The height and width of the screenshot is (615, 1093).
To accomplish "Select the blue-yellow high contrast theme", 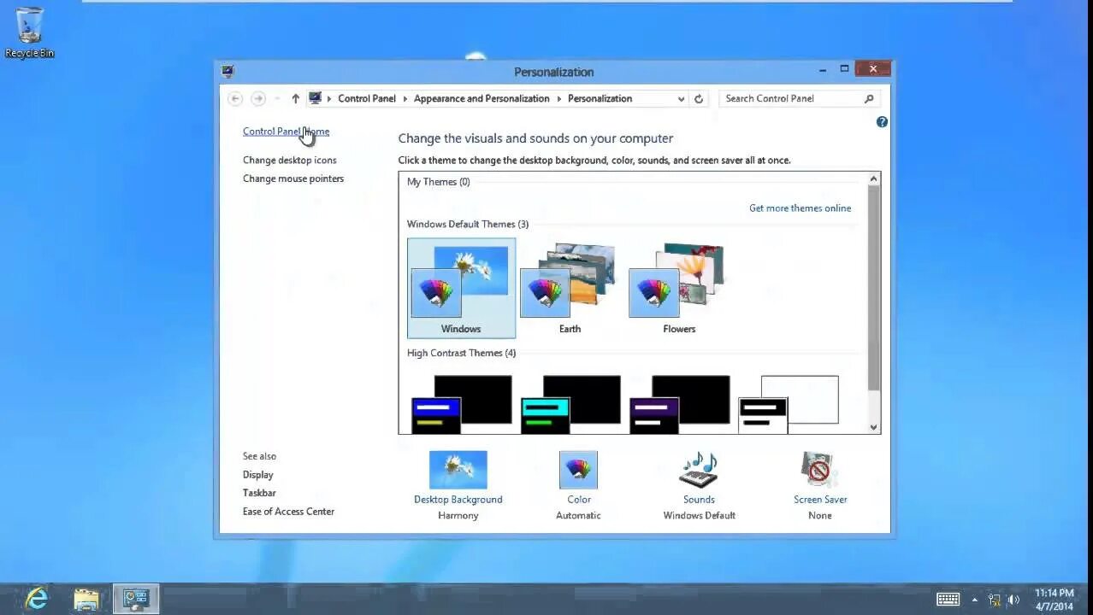I will 462,404.
